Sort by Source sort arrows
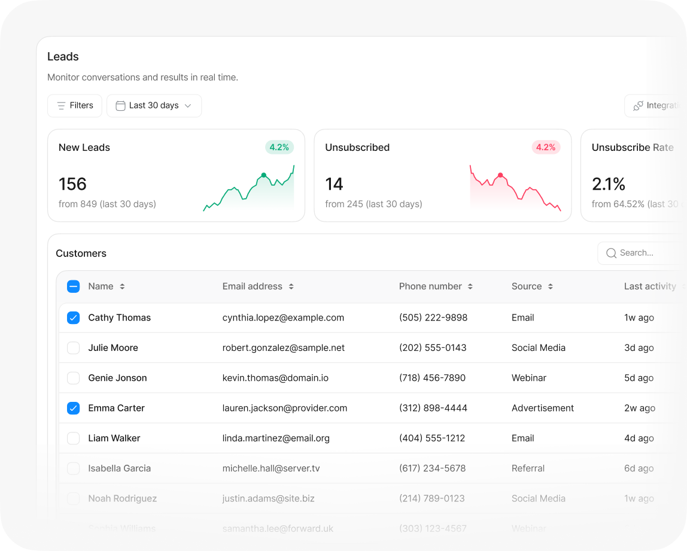 551,286
